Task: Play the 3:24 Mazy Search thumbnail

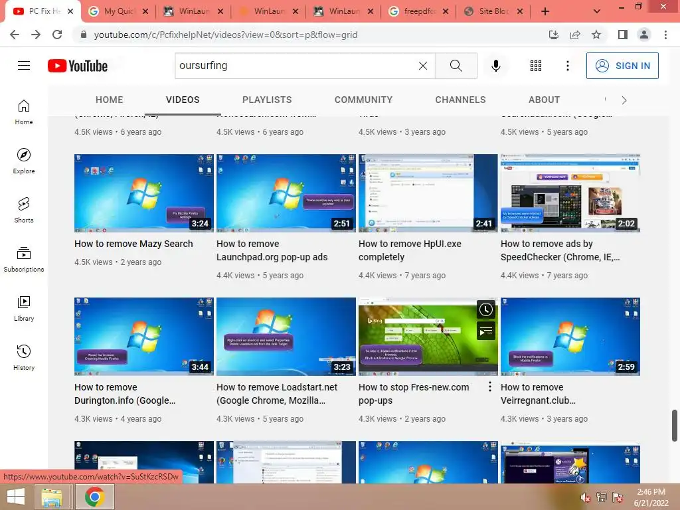Action: [144, 193]
